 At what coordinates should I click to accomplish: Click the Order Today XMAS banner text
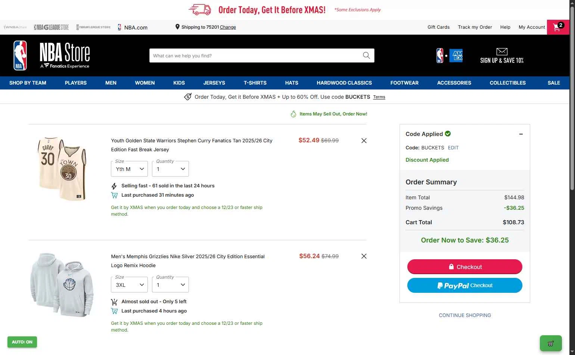click(x=272, y=10)
